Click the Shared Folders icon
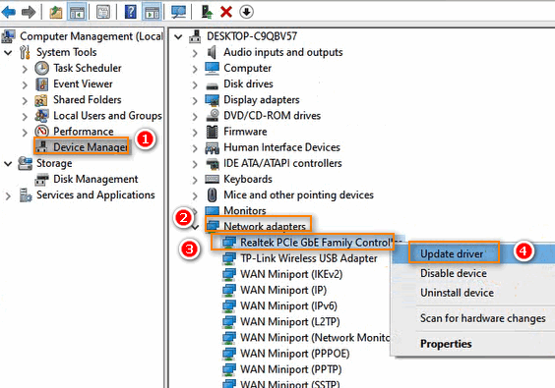Viewport: 555px width, 388px height. click(41, 100)
